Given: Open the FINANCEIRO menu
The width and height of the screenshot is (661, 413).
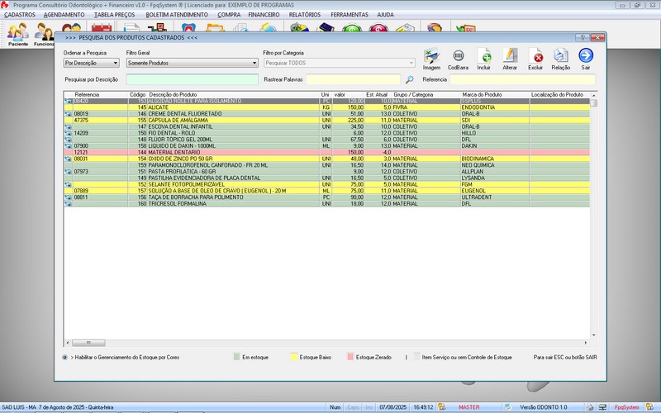Looking at the screenshot, I should (264, 15).
